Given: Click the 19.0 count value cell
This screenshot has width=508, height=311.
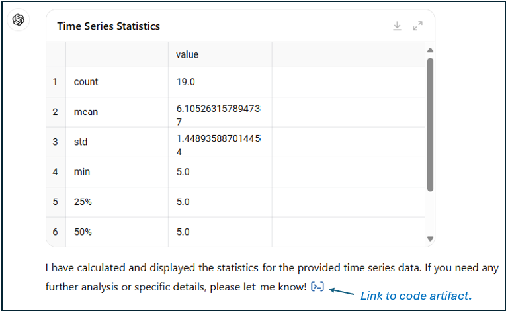Looking at the screenshot, I should click(x=186, y=82).
